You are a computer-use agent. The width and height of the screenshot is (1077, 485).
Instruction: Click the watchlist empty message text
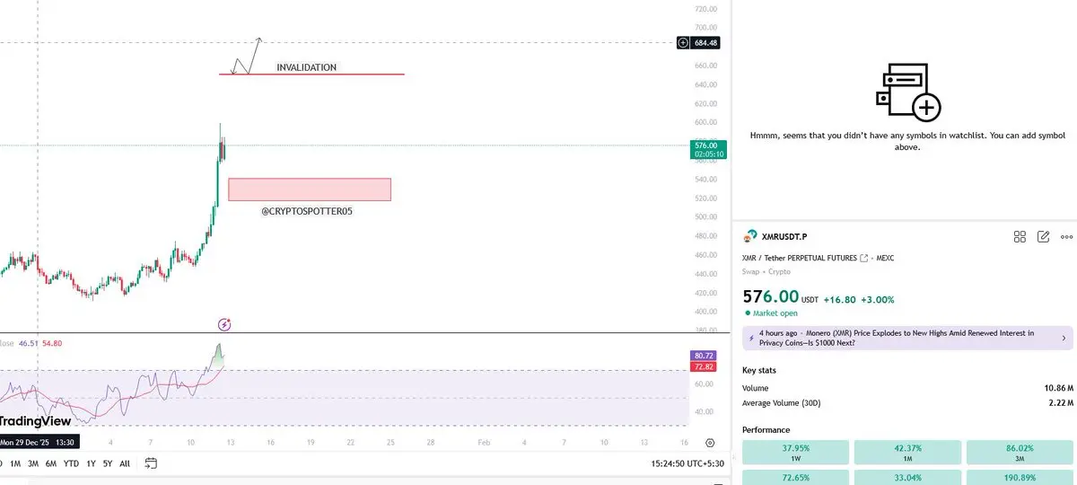tap(907, 141)
